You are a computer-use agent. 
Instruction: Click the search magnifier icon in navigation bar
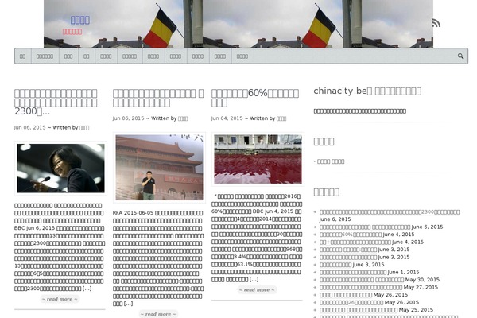click(x=460, y=56)
